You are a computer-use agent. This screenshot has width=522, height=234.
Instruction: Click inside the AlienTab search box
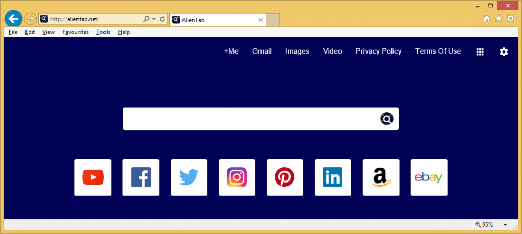point(250,119)
